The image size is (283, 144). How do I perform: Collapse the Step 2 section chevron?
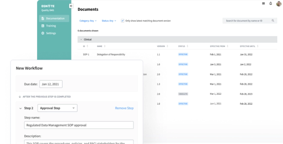[20, 108]
